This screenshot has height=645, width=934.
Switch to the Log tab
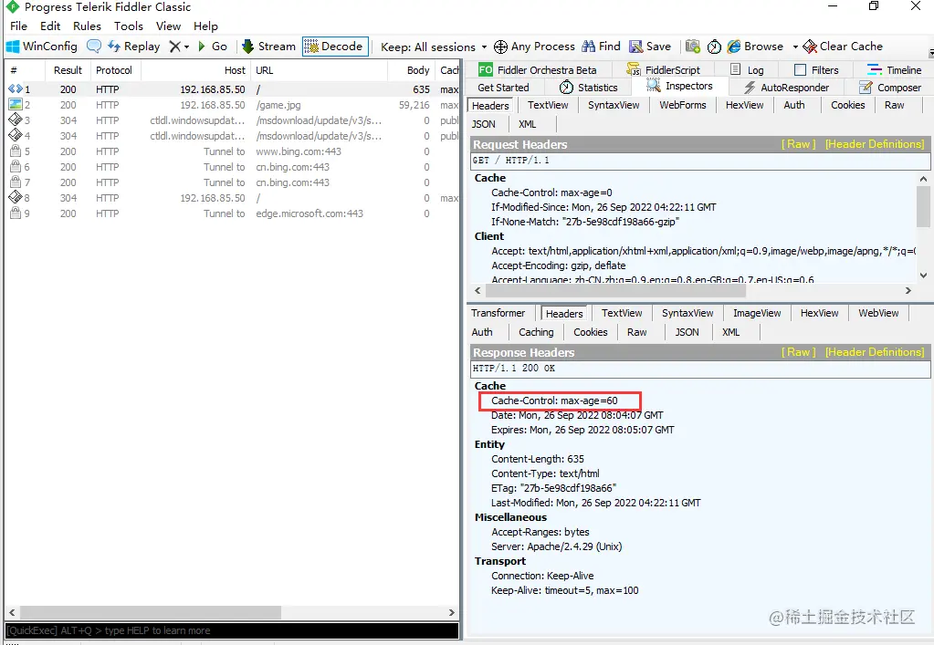coord(746,69)
